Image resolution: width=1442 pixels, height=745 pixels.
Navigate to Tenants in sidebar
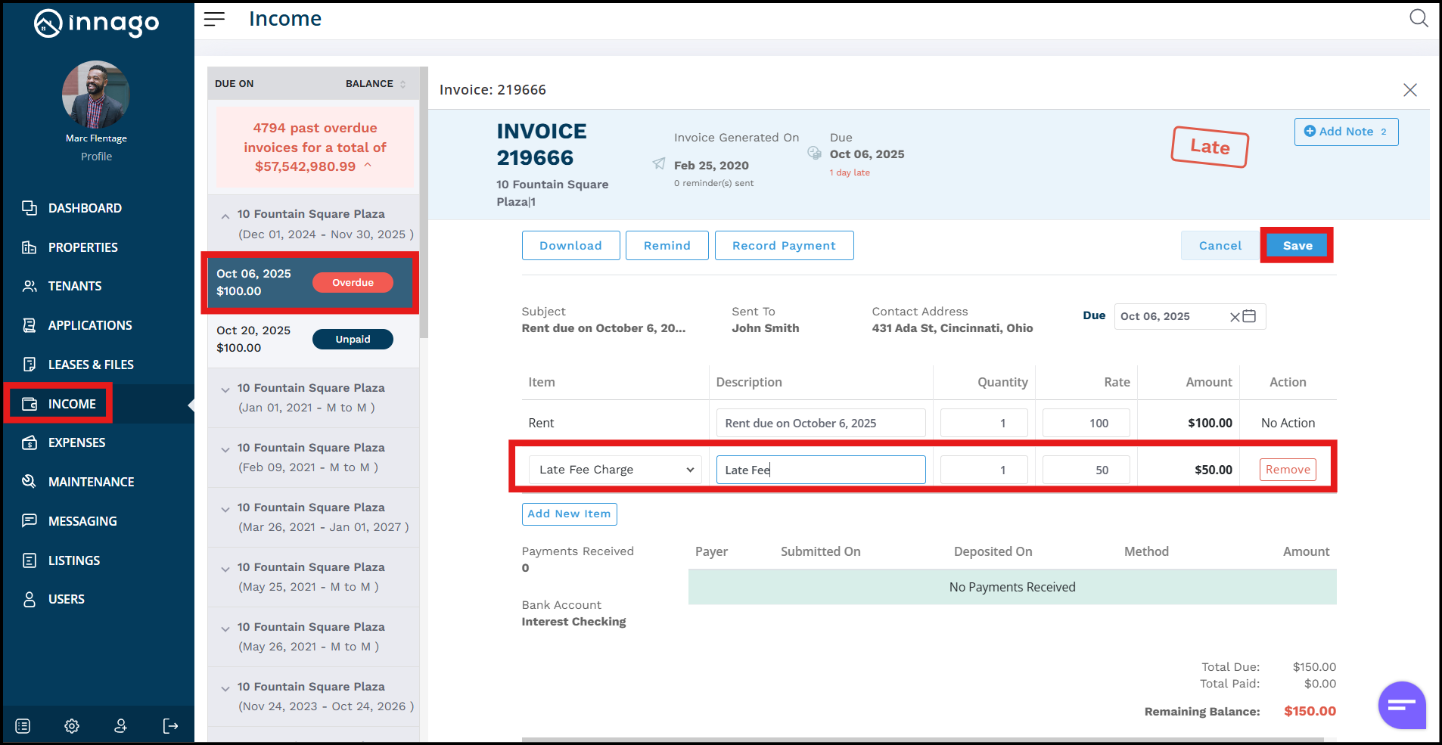pyautogui.click(x=74, y=286)
